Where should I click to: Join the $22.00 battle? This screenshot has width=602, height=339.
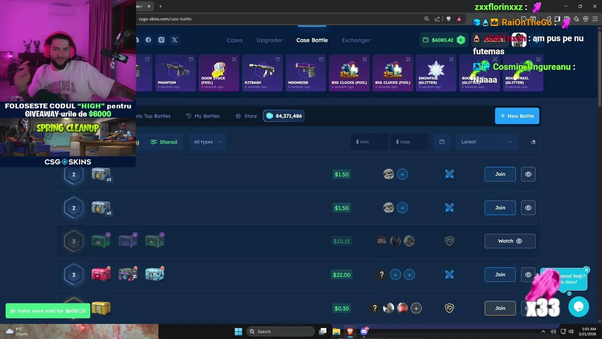pos(500,274)
